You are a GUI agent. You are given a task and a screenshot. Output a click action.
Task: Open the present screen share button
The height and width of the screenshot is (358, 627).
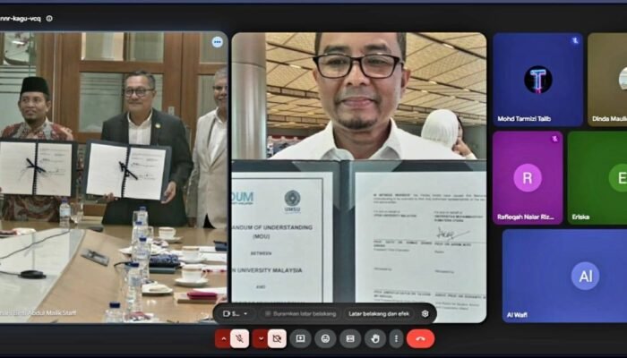tap(300, 339)
